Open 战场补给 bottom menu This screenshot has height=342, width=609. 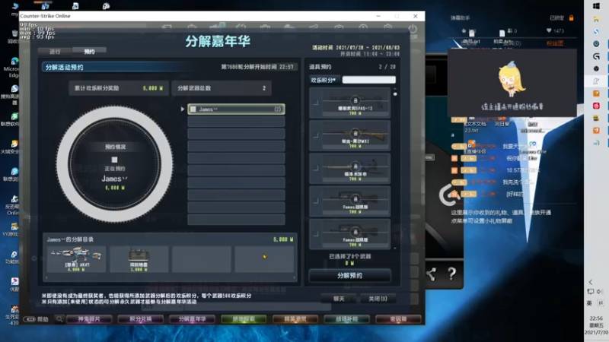point(346,319)
